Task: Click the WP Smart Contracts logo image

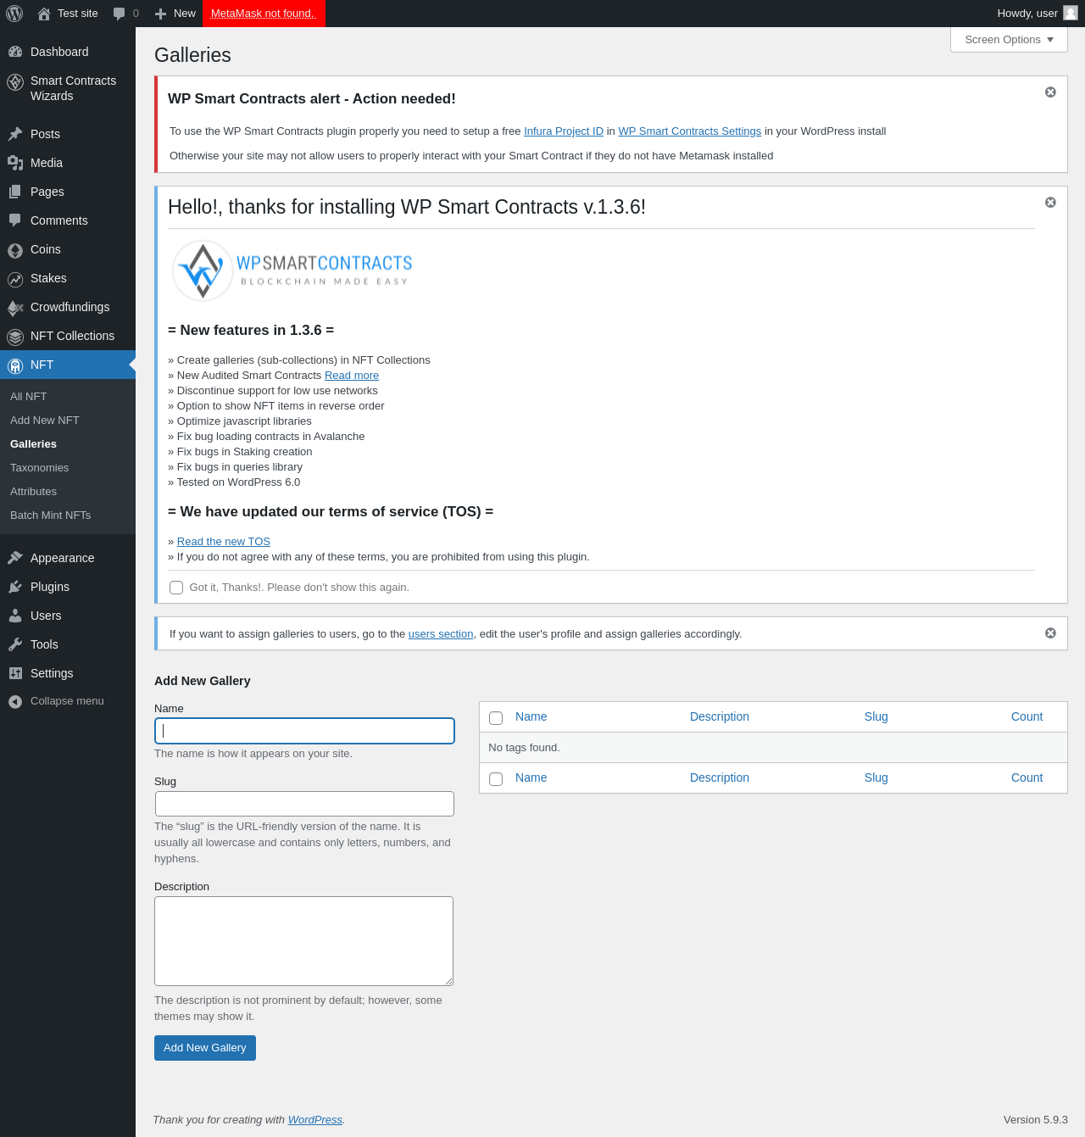Action: point(292,270)
